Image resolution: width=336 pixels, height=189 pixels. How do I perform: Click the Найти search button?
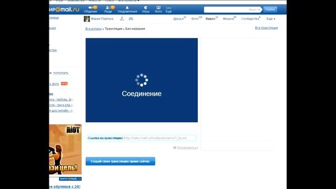pos(270,9)
